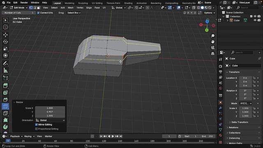
Task: Open the Modifiers wrench properties tab
Action: 220,108
